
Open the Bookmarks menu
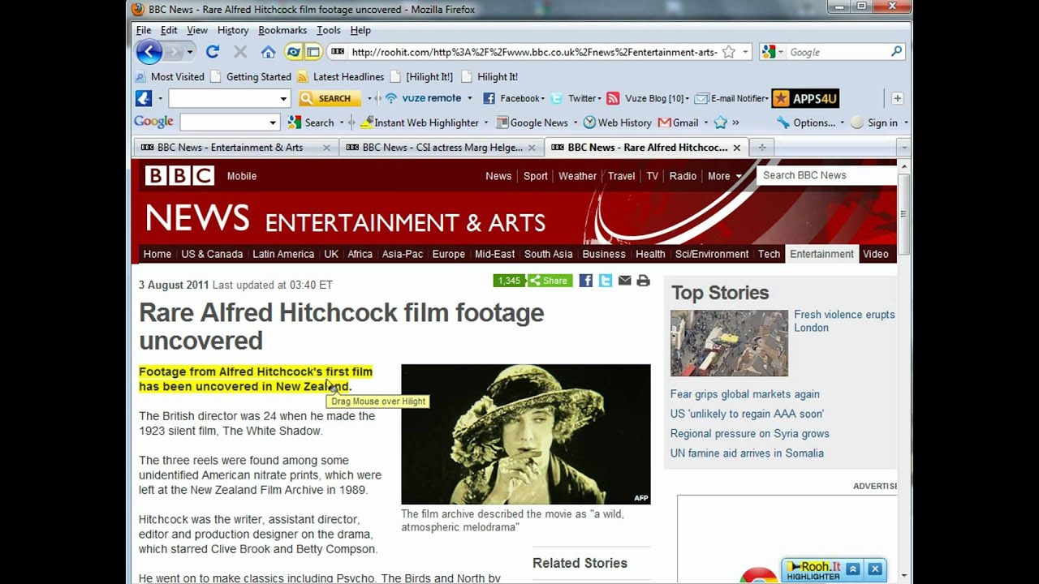282,30
